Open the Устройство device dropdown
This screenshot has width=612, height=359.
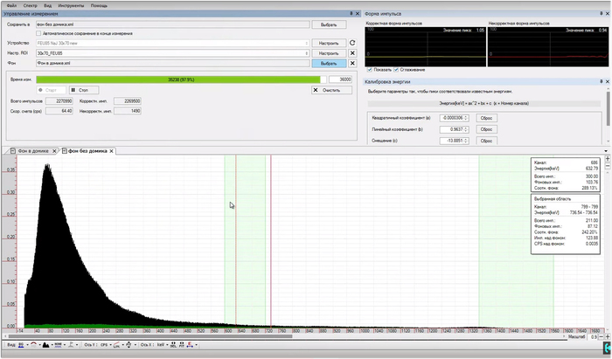click(308, 42)
